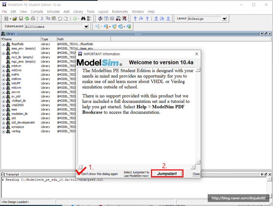Click the green Reload arrows icon
The height and width of the screenshot is (206, 273).
[x=27, y=18]
